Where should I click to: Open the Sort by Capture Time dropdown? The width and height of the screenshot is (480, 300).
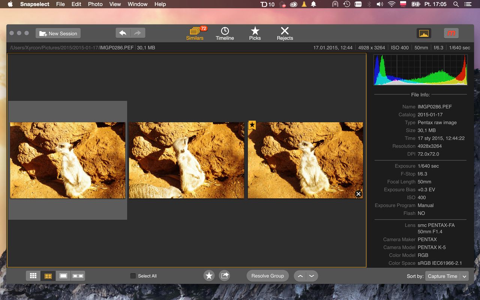(447, 276)
